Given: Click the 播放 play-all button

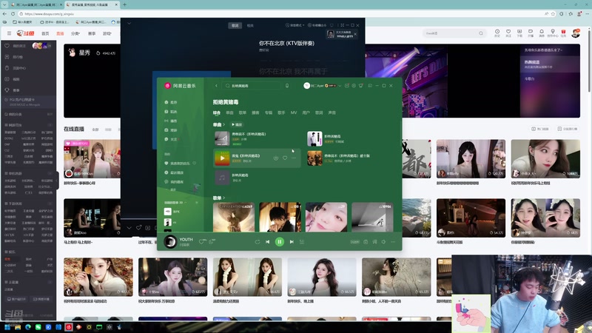Looking at the screenshot, I should tap(237, 124).
